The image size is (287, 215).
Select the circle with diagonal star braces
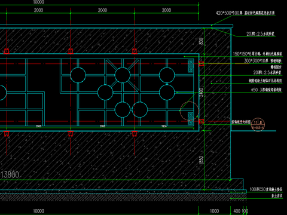coord(123,75)
